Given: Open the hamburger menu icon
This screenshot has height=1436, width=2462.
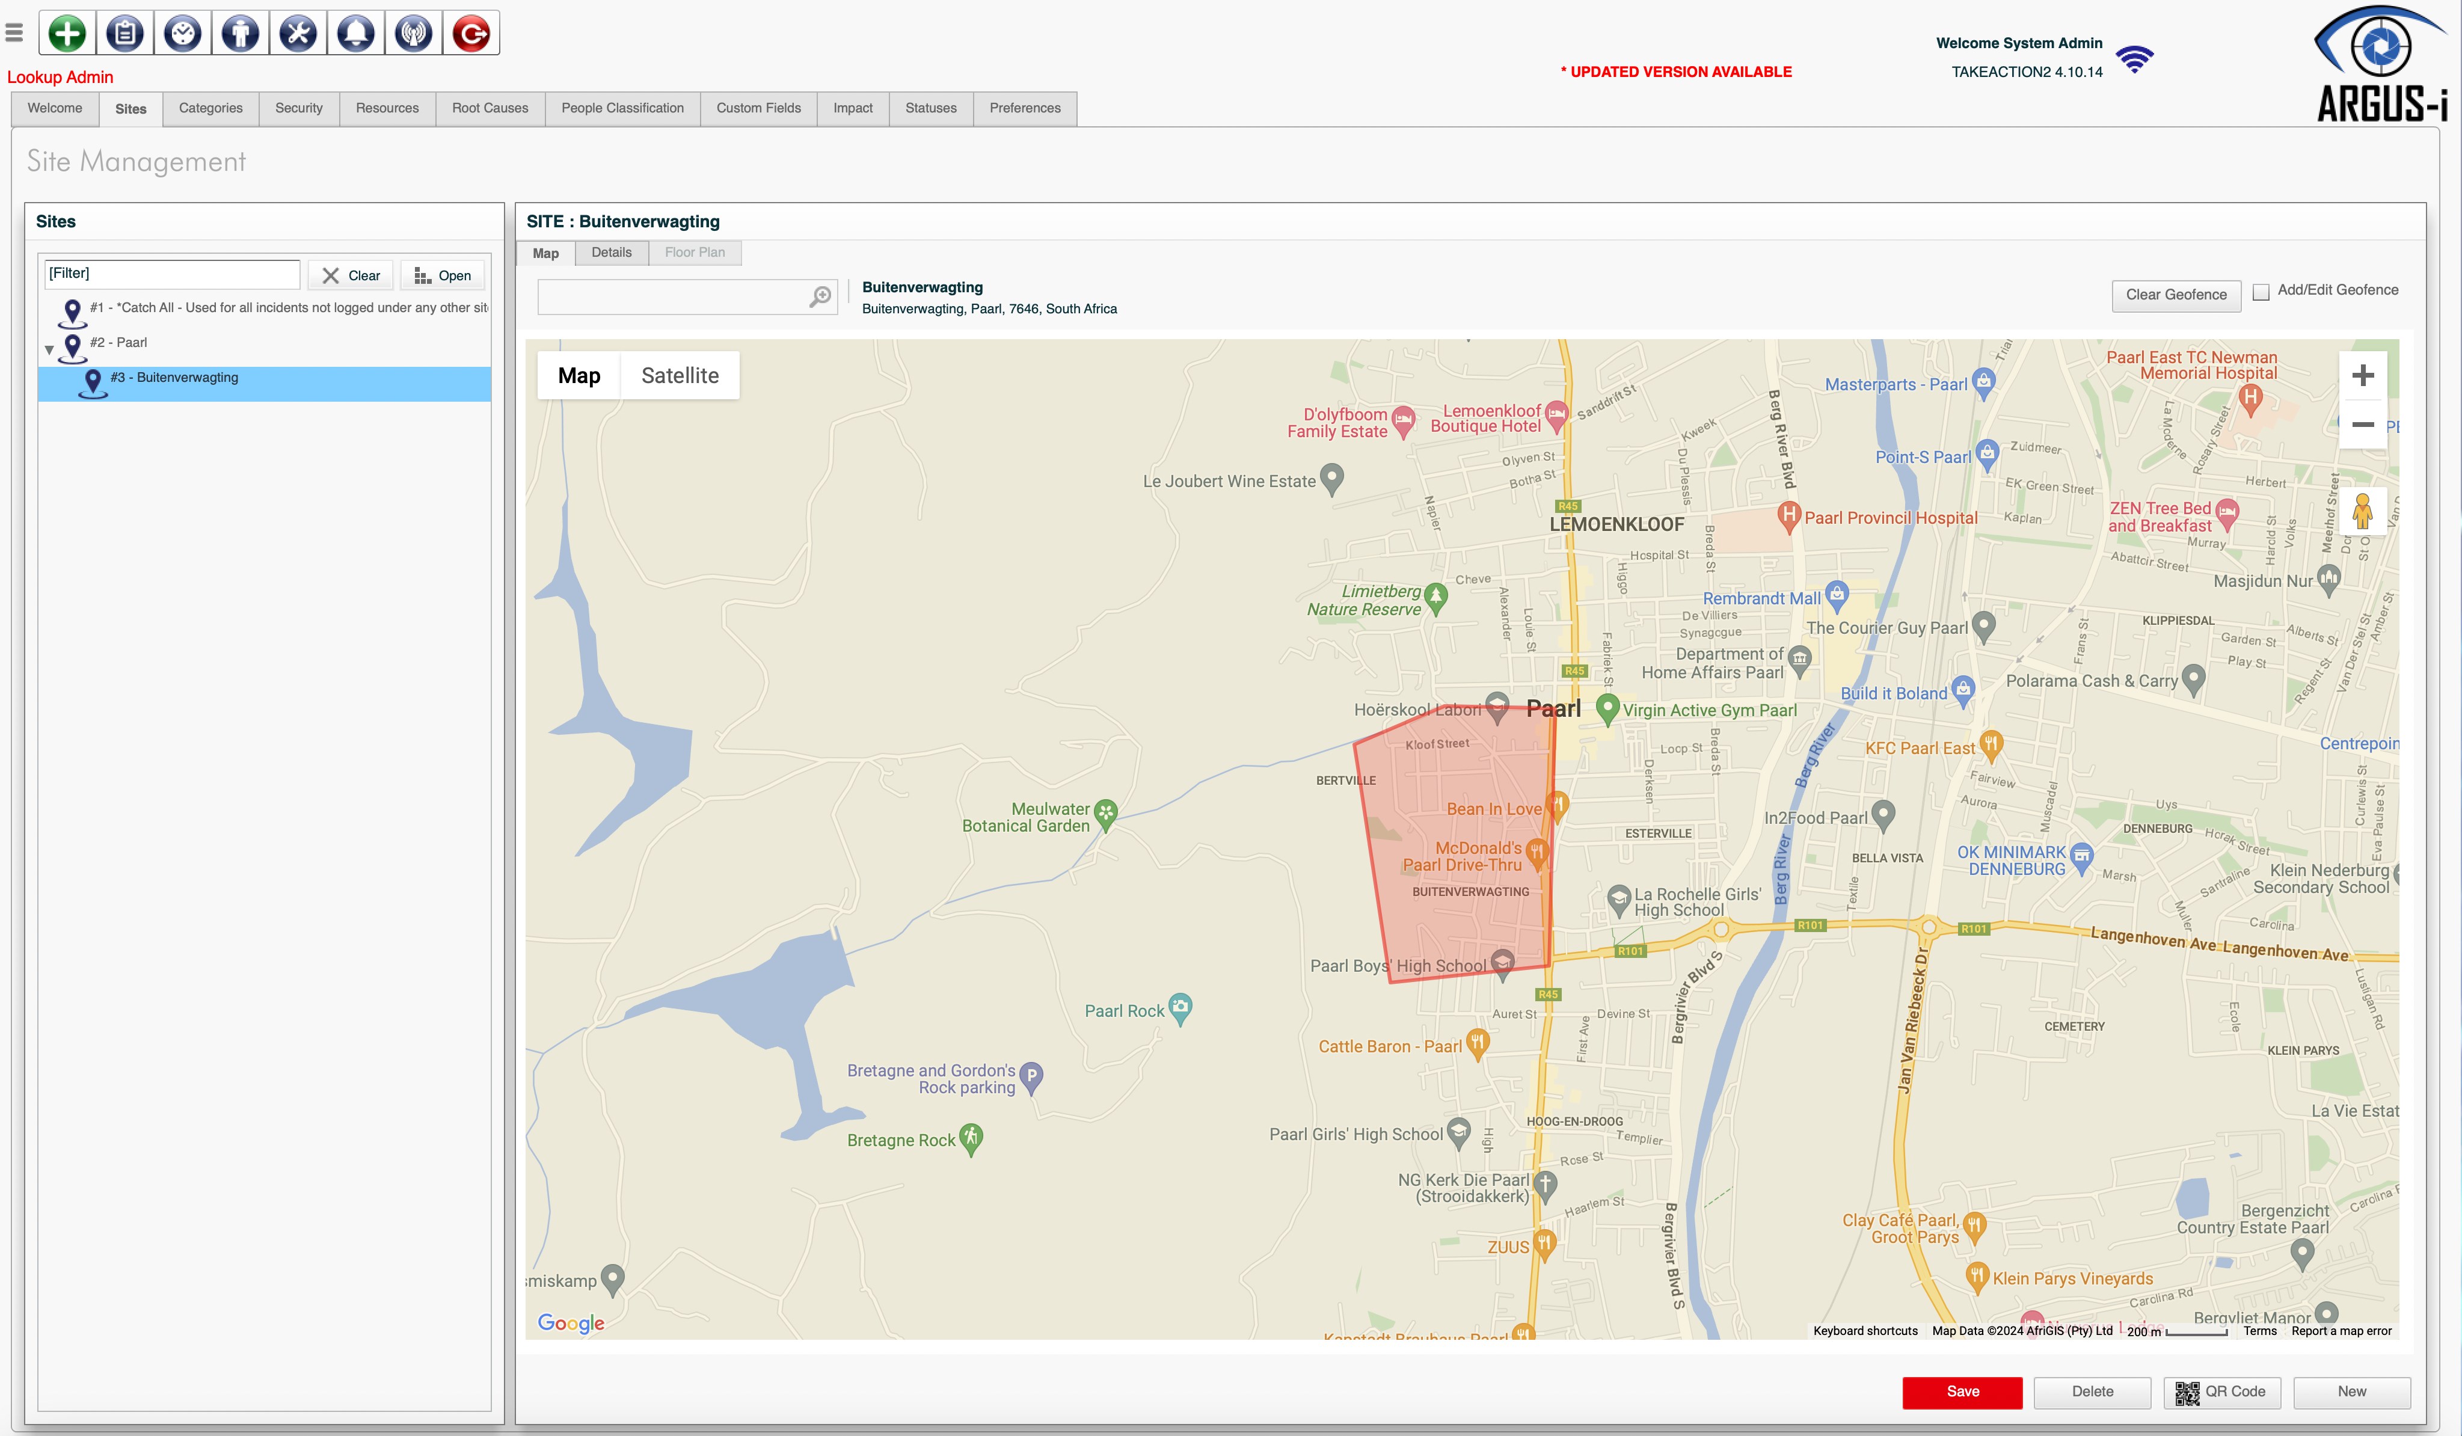Looking at the screenshot, I should pos(14,33).
